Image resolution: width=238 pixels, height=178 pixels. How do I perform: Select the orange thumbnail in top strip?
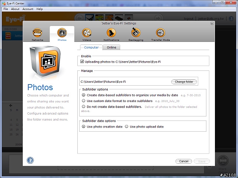coord(109,17)
